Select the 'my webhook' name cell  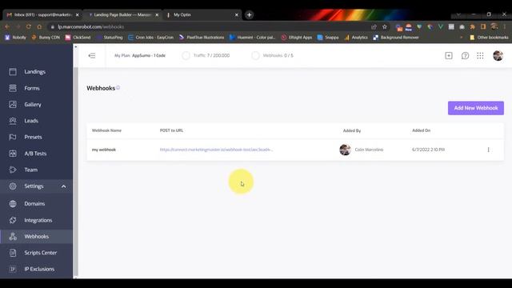pyautogui.click(x=104, y=150)
